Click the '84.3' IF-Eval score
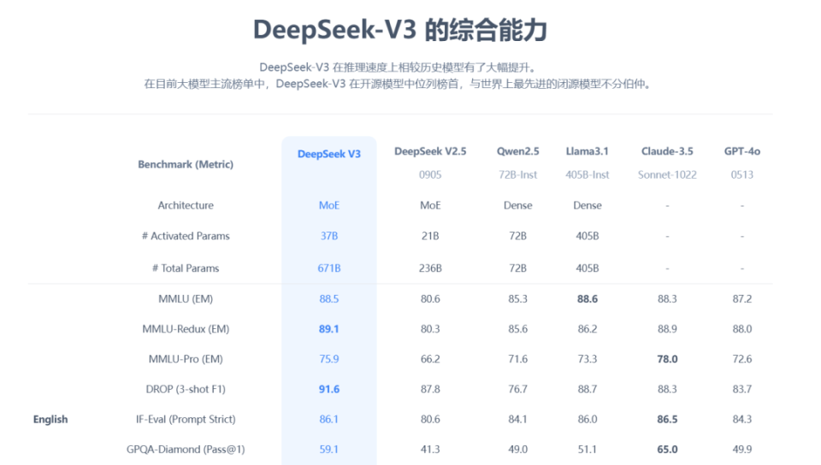Image resolution: width=821 pixels, height=465 pixels. coord(742,420)
